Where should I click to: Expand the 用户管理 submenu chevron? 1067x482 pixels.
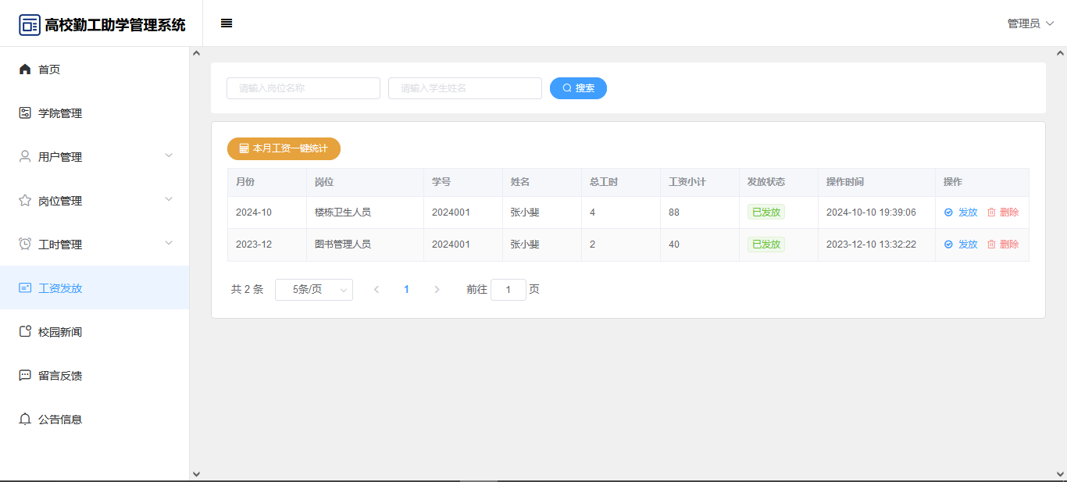[x=169, y=156]
